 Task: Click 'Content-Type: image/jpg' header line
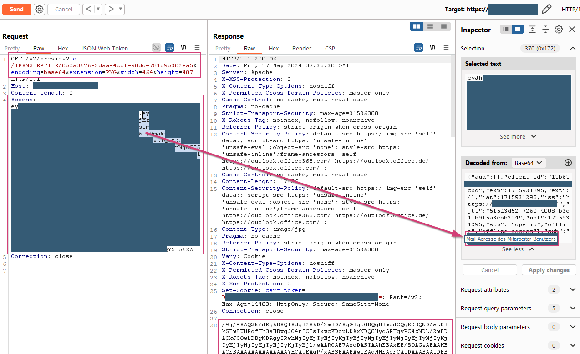click(x=264, y=229)
